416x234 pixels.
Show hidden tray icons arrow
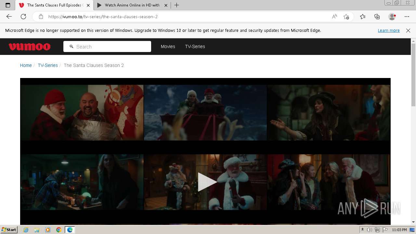(363, 230)
